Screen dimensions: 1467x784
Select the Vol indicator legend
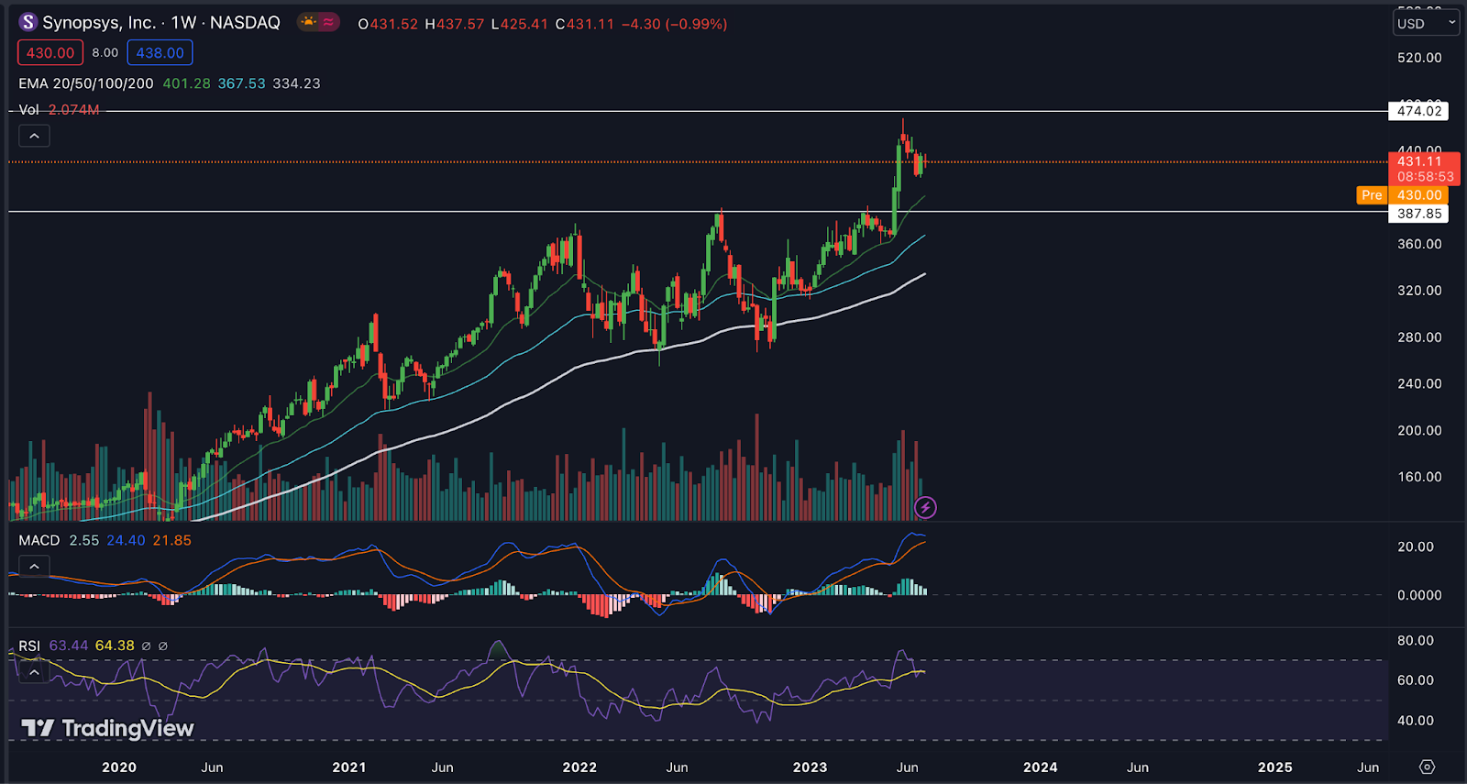[28, 109]
